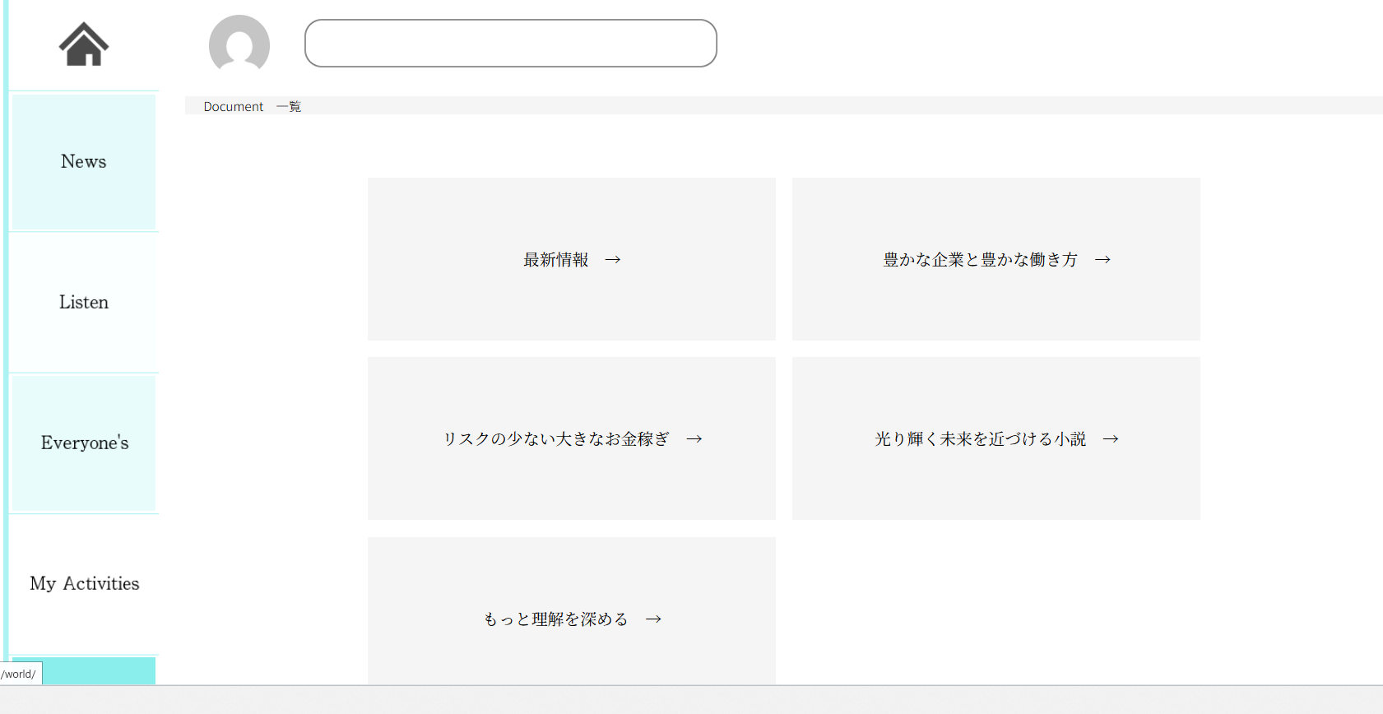Open the 最新情報 card
Viewport: 1383px width, 714px height.
click(572, 259)
